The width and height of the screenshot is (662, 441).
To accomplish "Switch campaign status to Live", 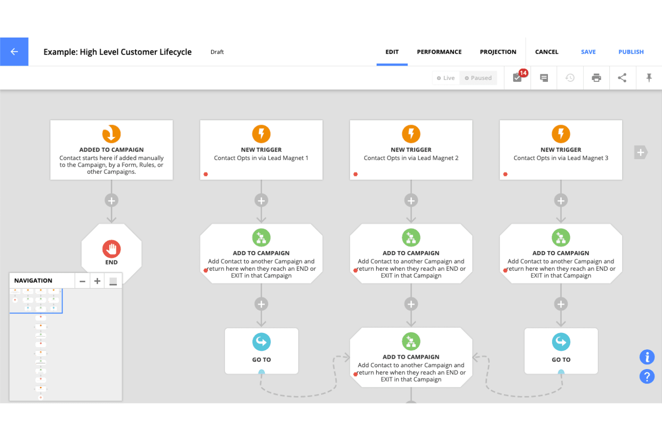I will point(446,78).
